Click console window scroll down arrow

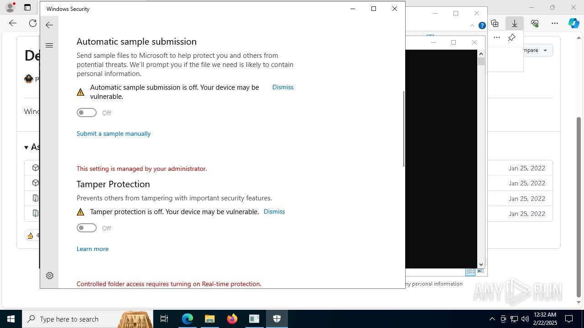[x=481, y=264]
